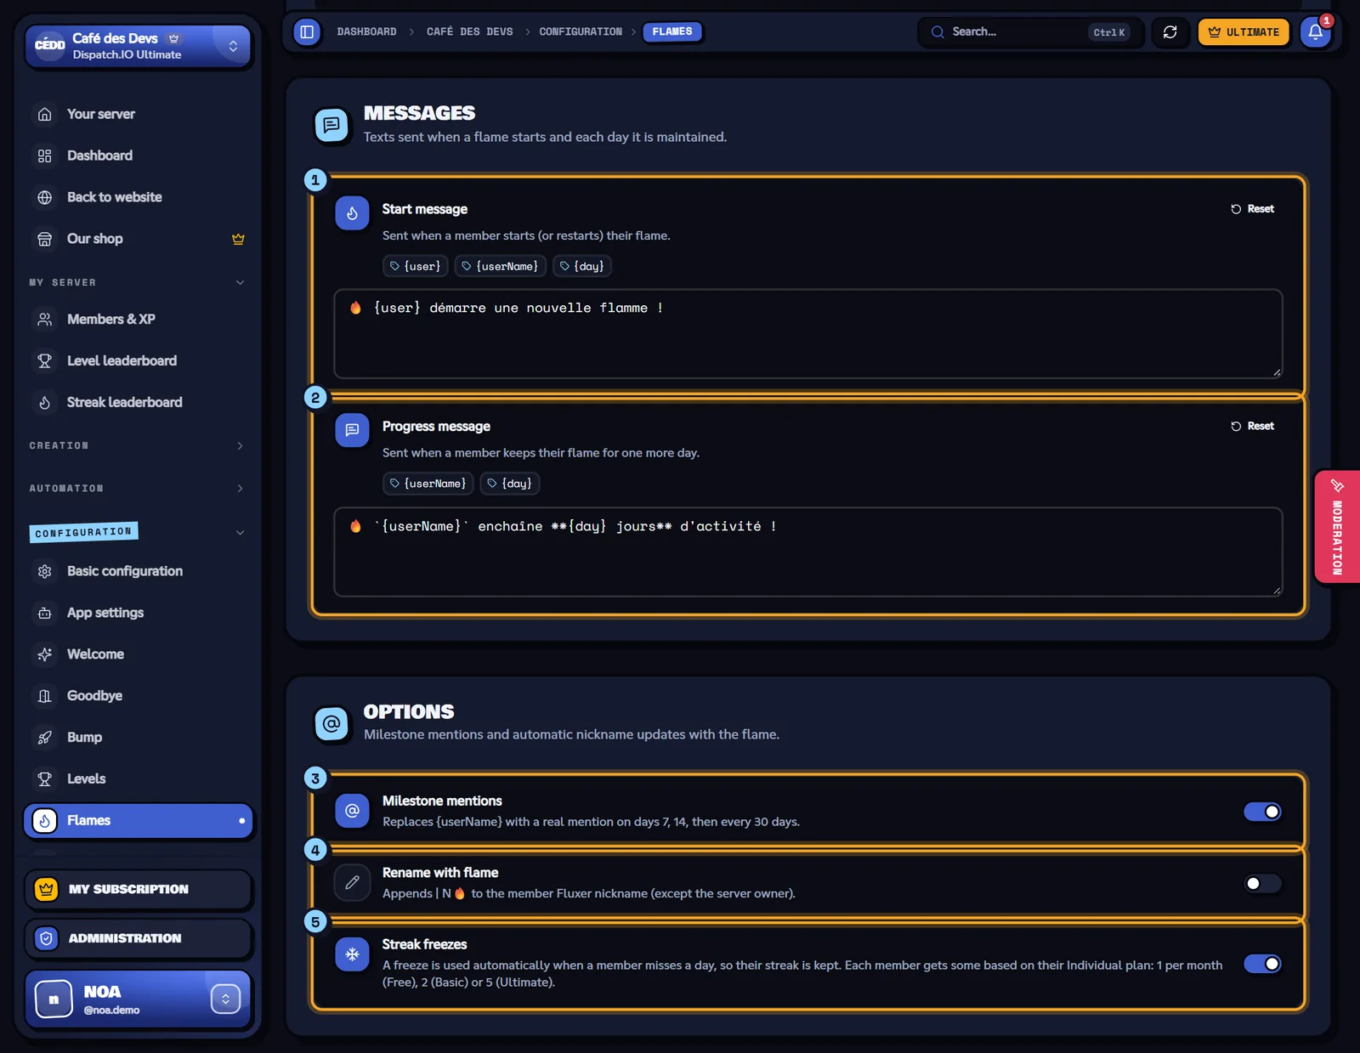
Task: Click the Streak leaderboard flame icon
Action: coord(45,402)
